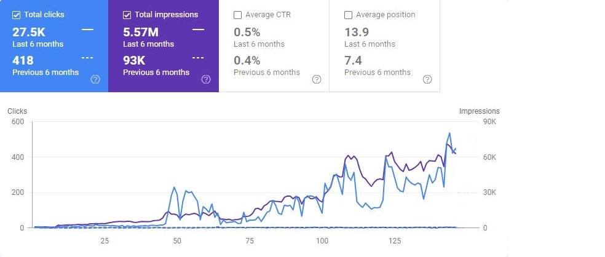This screenshot has width=605, height=257.
Task: Click the Clicks axis label
Action: click(17, 111)
